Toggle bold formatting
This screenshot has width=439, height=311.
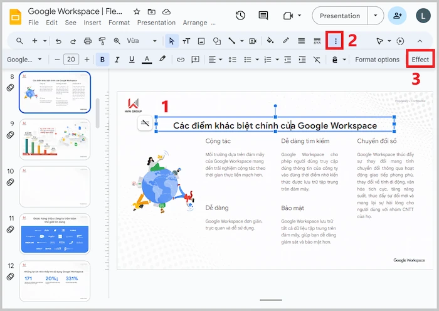[x=102, y=60]
